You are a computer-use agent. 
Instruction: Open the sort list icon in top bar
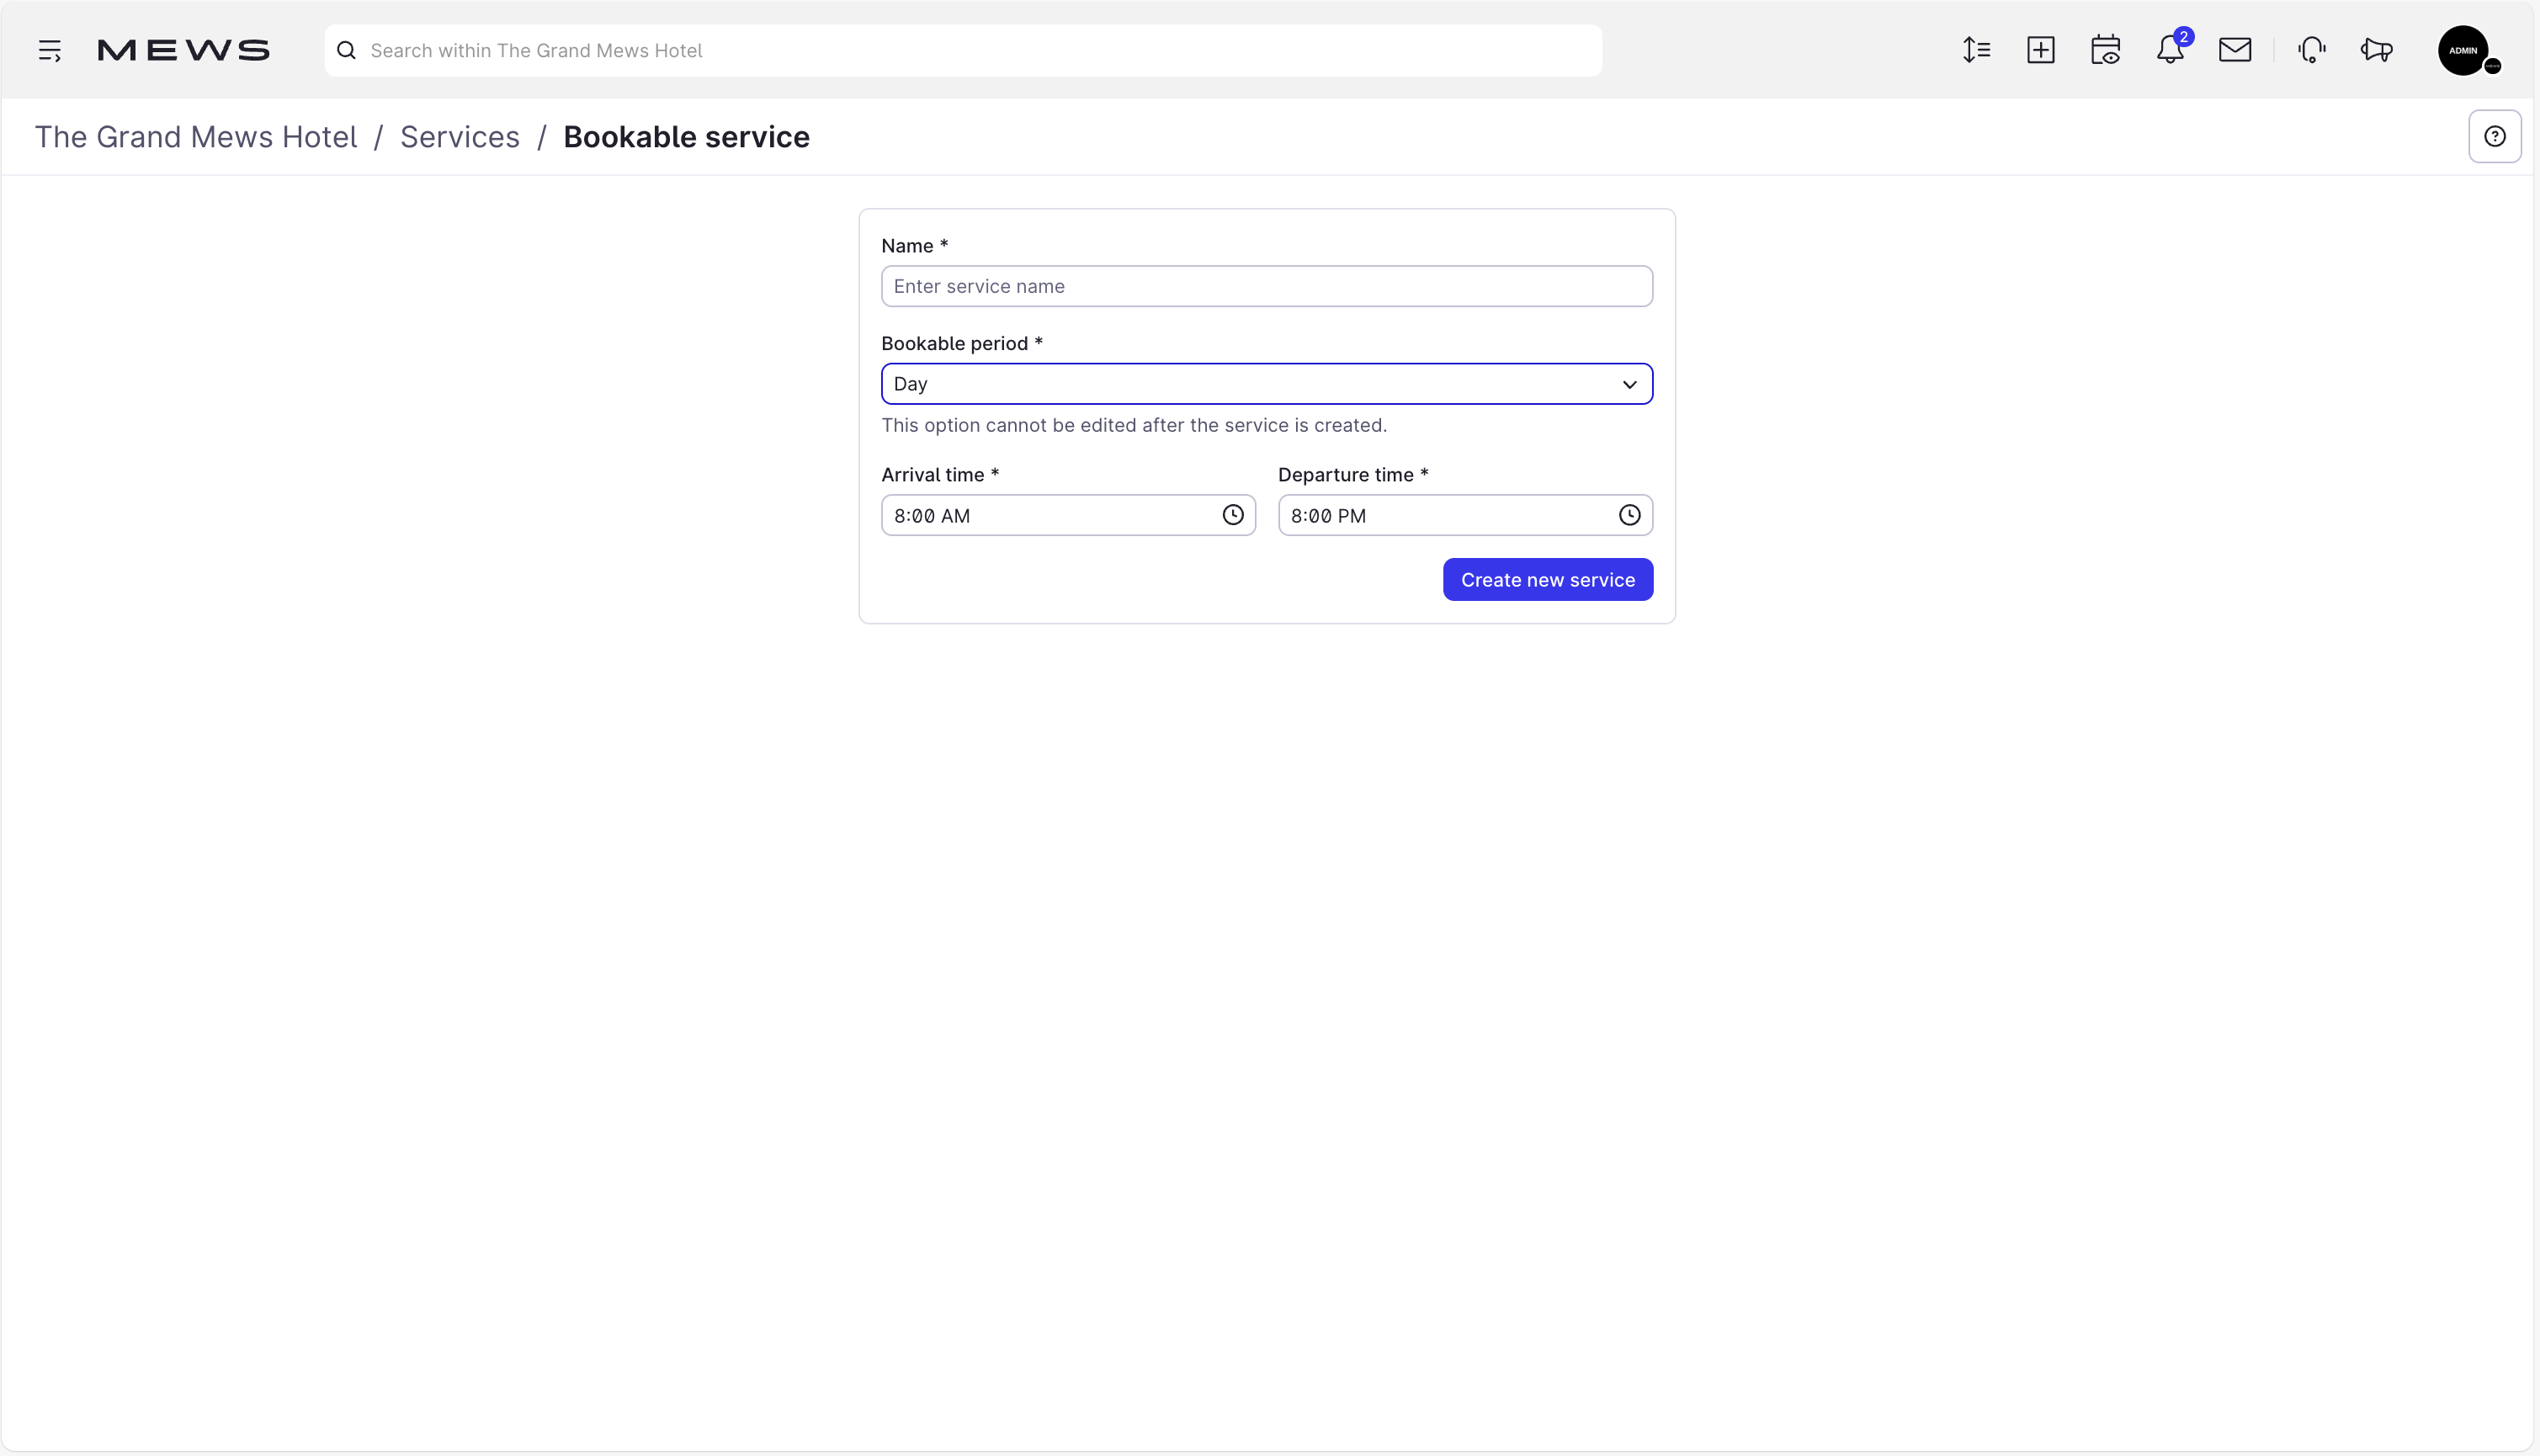point(1976,50)
